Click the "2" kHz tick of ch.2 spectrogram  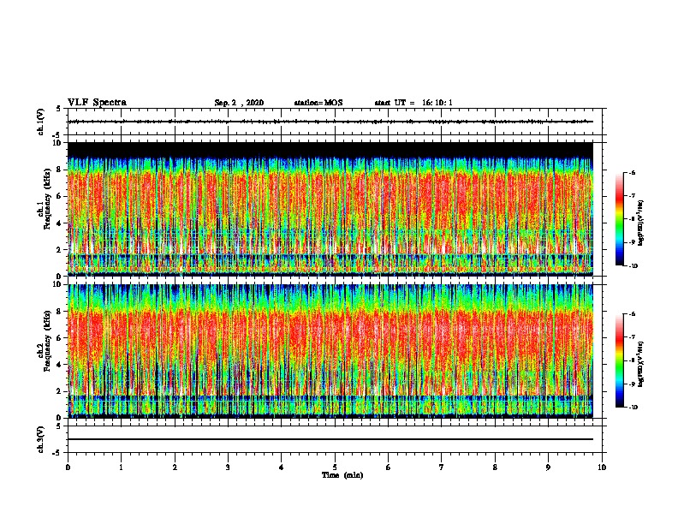pyautogui.click(x=60, y=391)
